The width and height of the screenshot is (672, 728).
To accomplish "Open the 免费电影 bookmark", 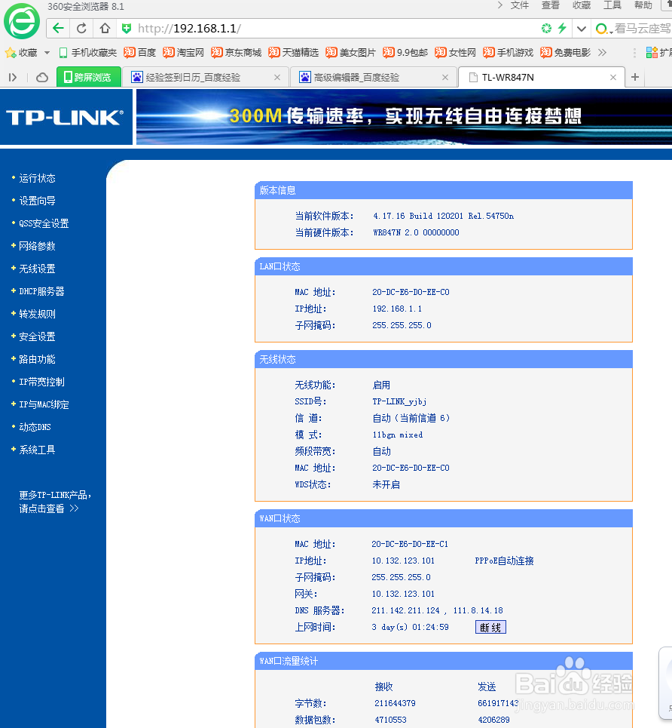I will 565,53.
